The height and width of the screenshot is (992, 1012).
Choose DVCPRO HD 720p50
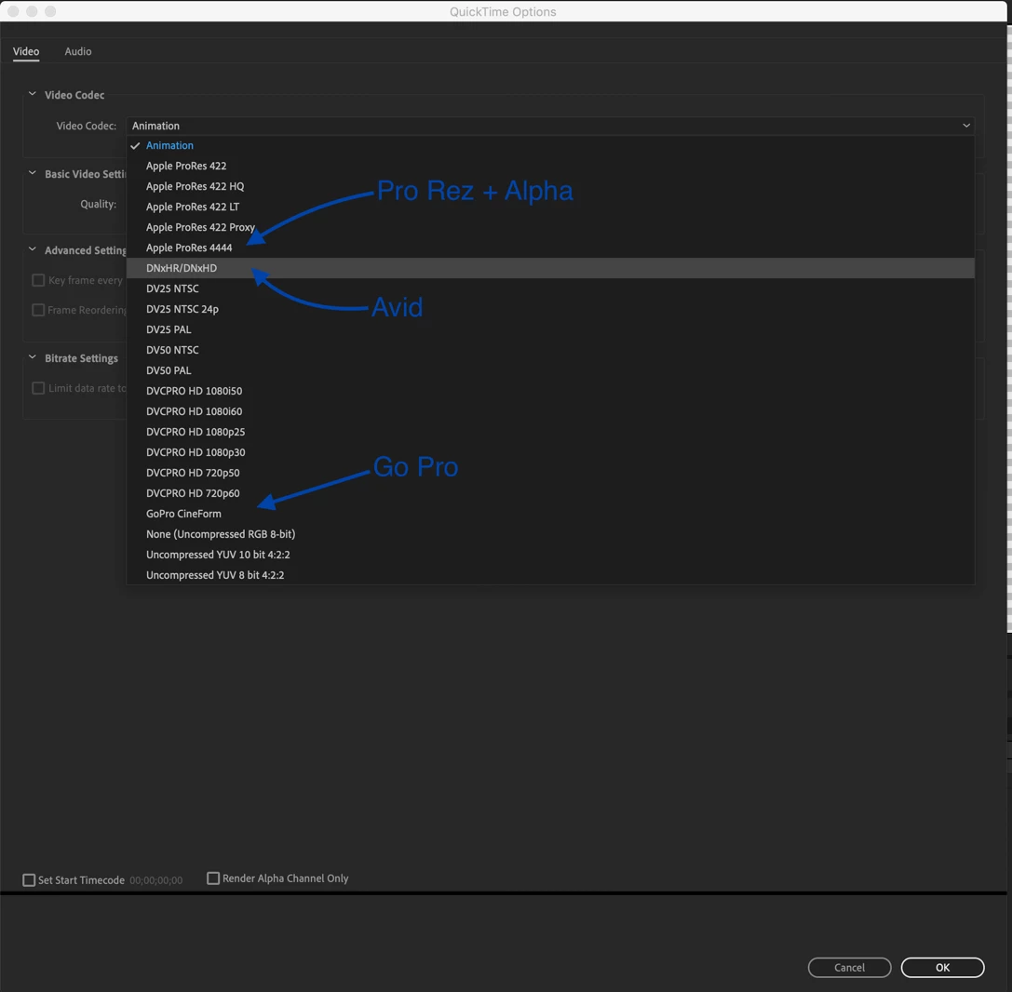[x=550, y=473]
